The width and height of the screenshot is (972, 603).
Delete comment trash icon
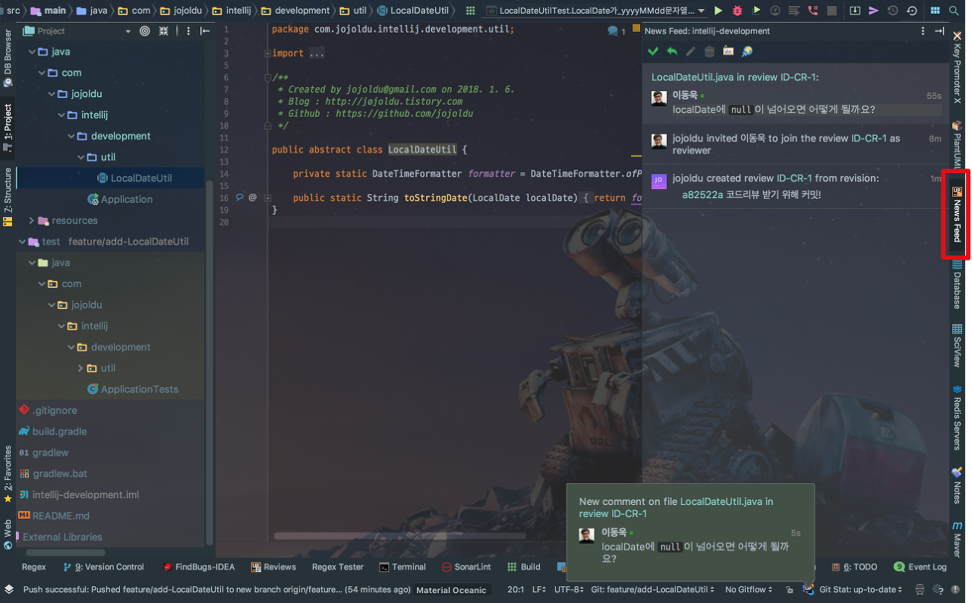(709, 51)
